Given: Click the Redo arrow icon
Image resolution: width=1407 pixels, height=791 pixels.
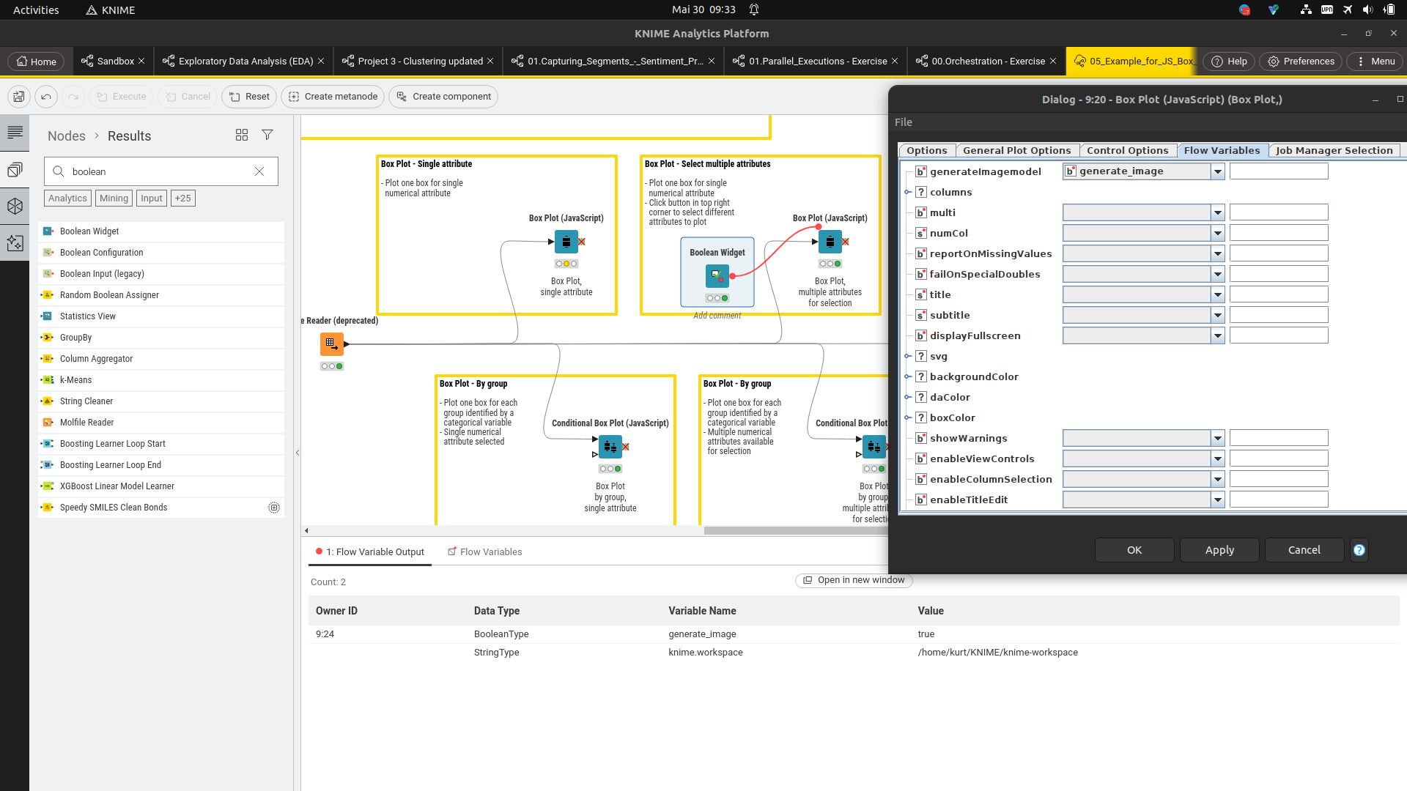Looking at the screenshot, I should click(73, 97).
